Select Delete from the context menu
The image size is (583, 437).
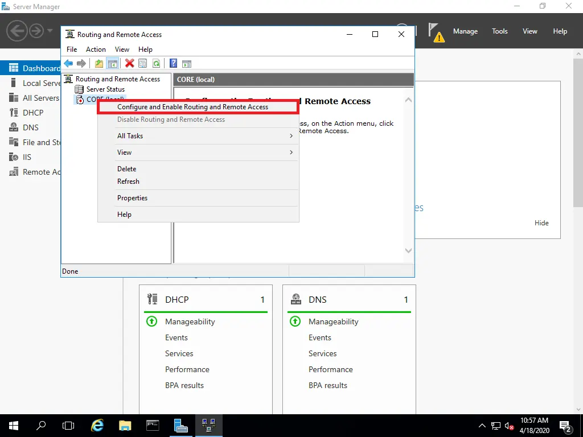tap(198, 168)
